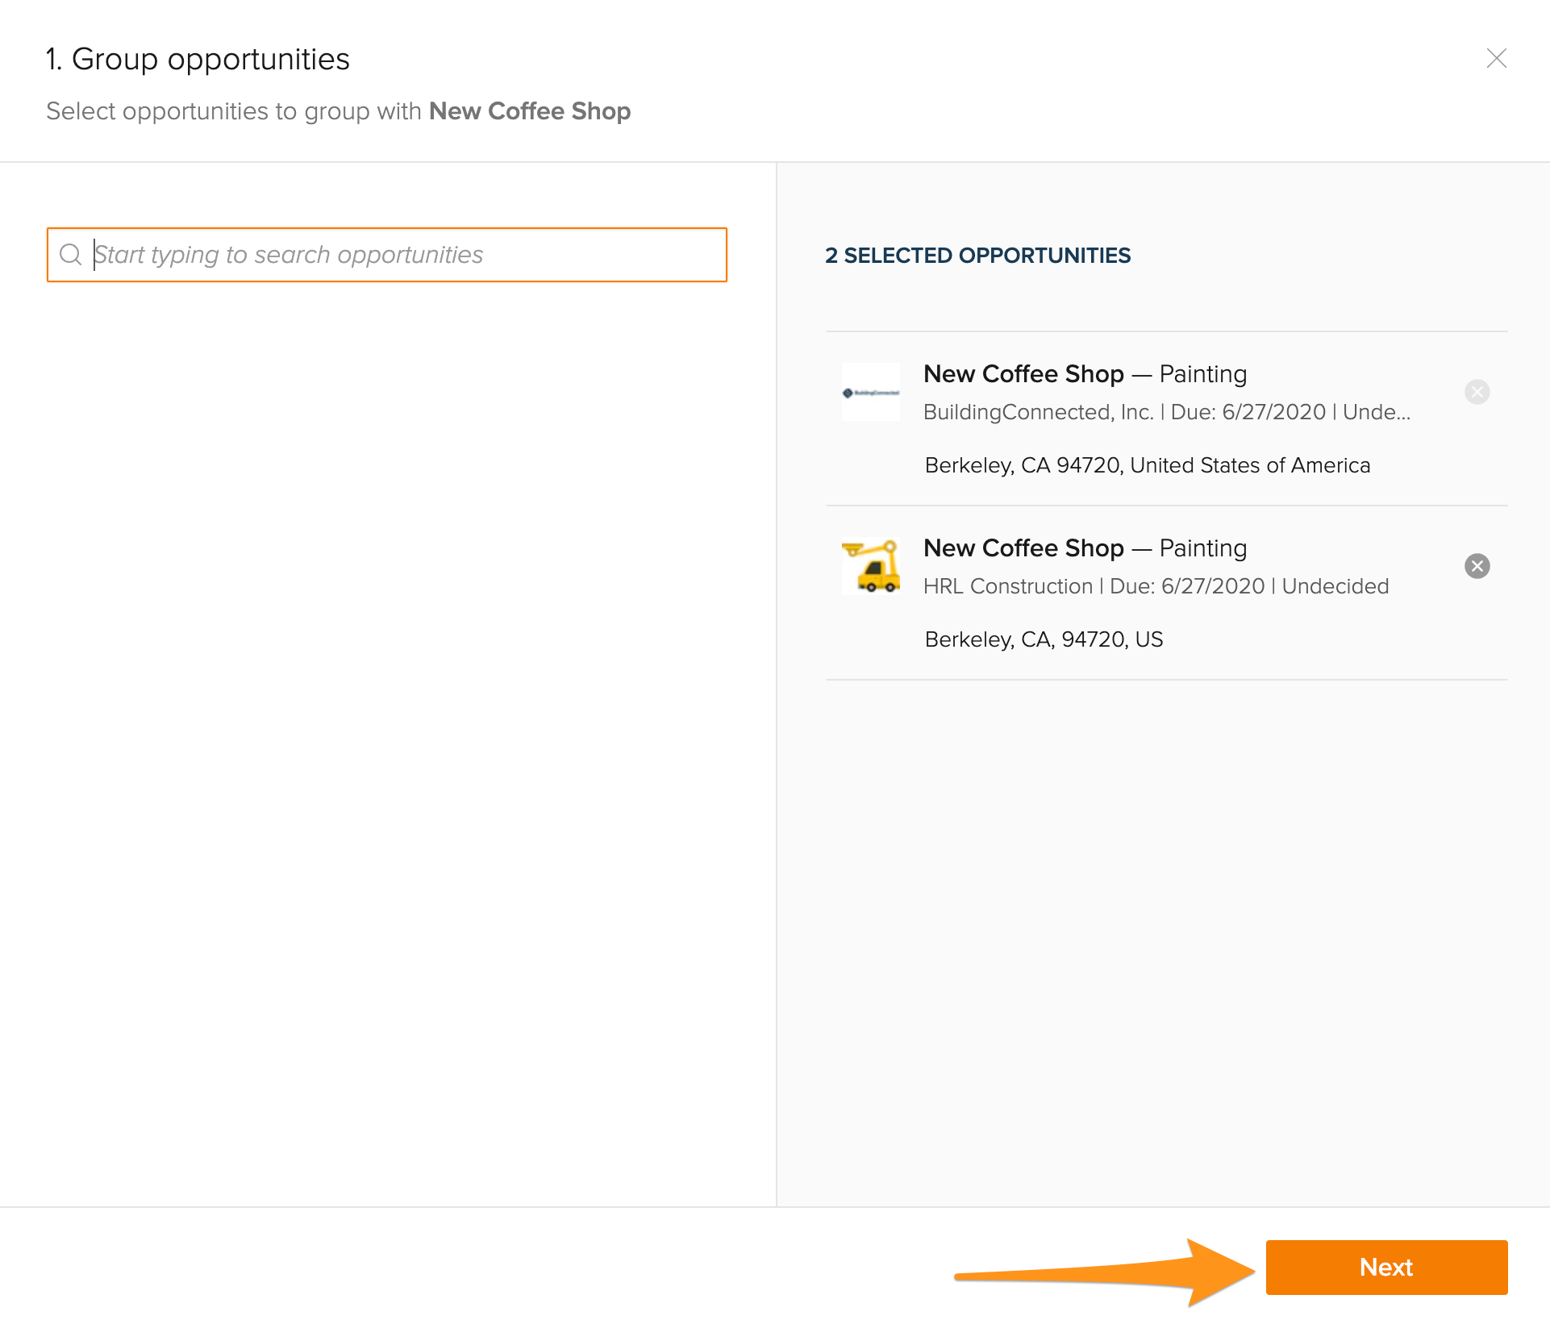Select the second New Coffee Shop — Painting title
The image size is (1550, 1324).
pyautogui.click(x=1085, y=548)
